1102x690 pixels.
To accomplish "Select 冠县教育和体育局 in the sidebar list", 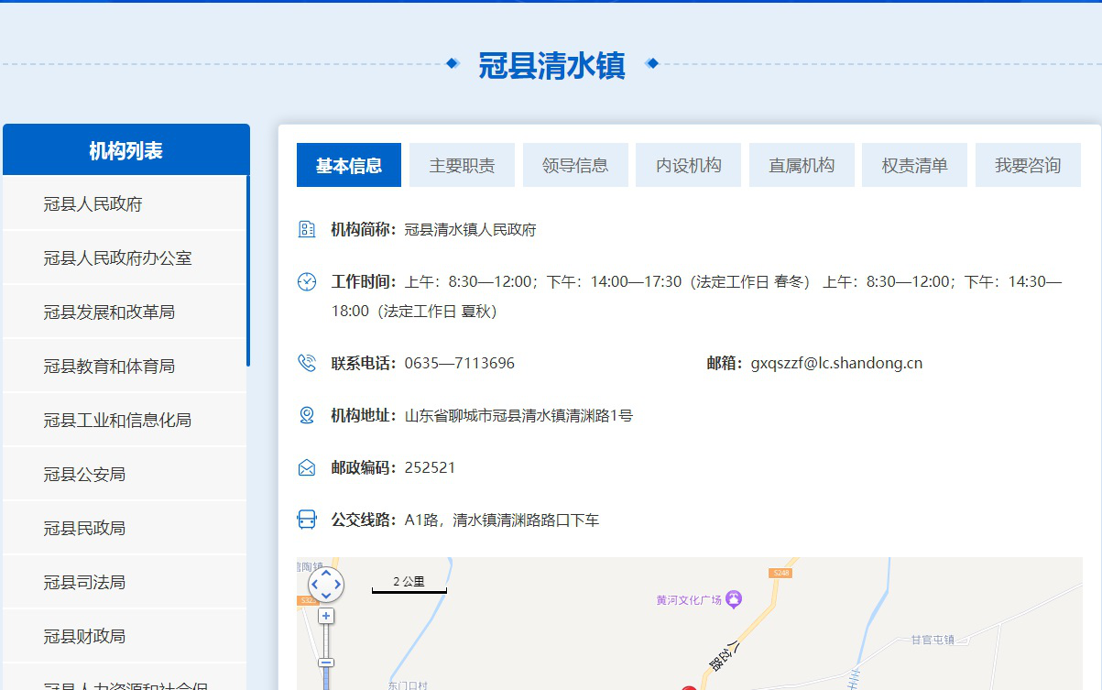I will tap(109, 367).
